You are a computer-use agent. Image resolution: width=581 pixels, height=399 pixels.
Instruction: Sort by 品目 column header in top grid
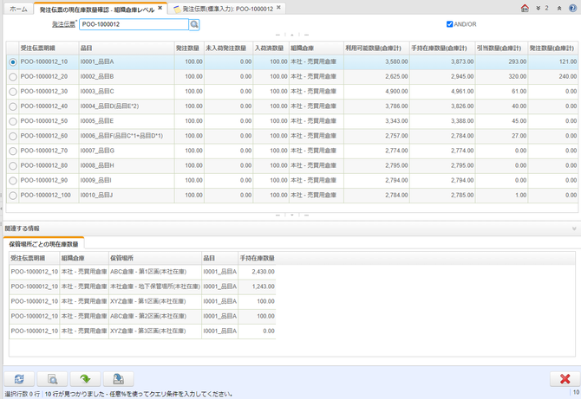[x=127, y=48]
